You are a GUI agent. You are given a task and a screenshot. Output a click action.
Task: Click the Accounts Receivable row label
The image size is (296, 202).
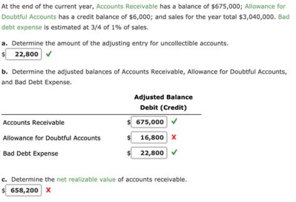pyautogui.click(x=34, y=122)
